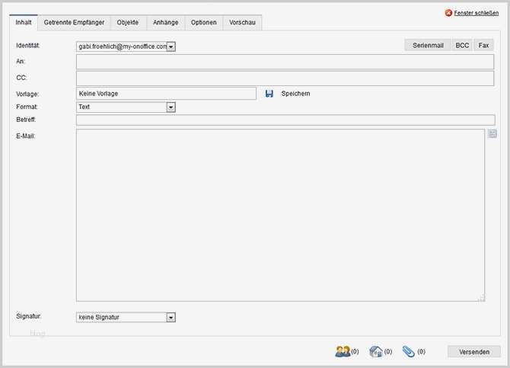Viewport: 510px width, 368px height.
Task: Focus the CC input field
Action: [x=285, y=78]
